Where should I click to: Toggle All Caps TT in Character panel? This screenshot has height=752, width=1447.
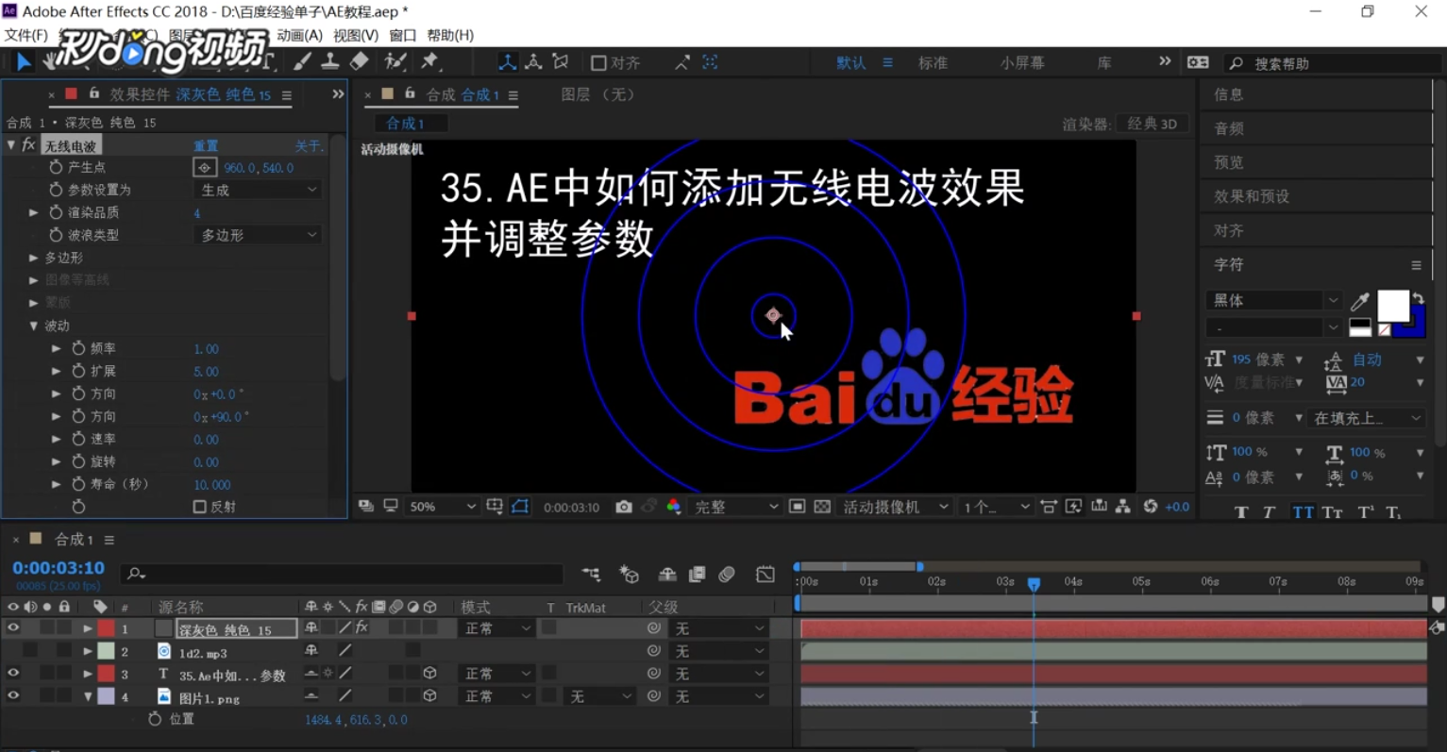(1303, 512)
